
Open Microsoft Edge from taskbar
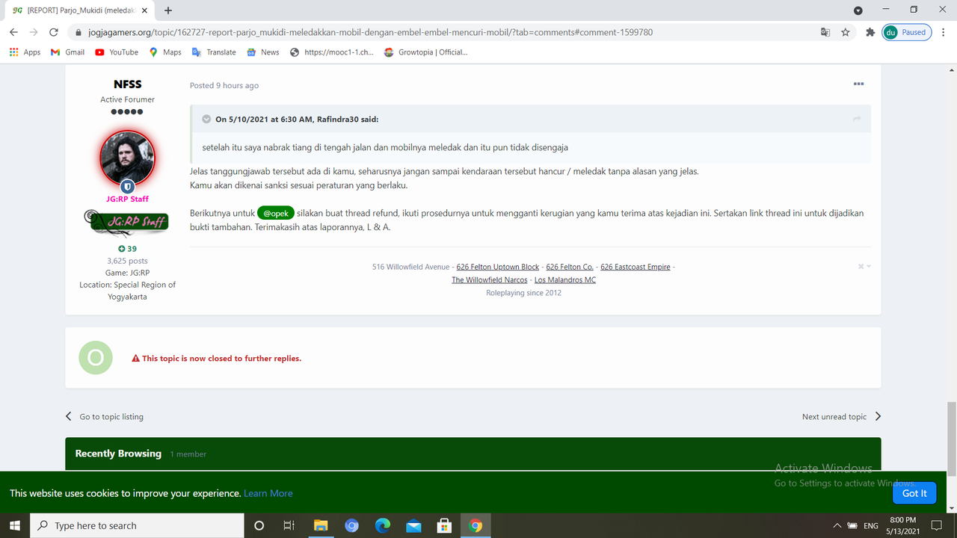(x=382, y=525)
